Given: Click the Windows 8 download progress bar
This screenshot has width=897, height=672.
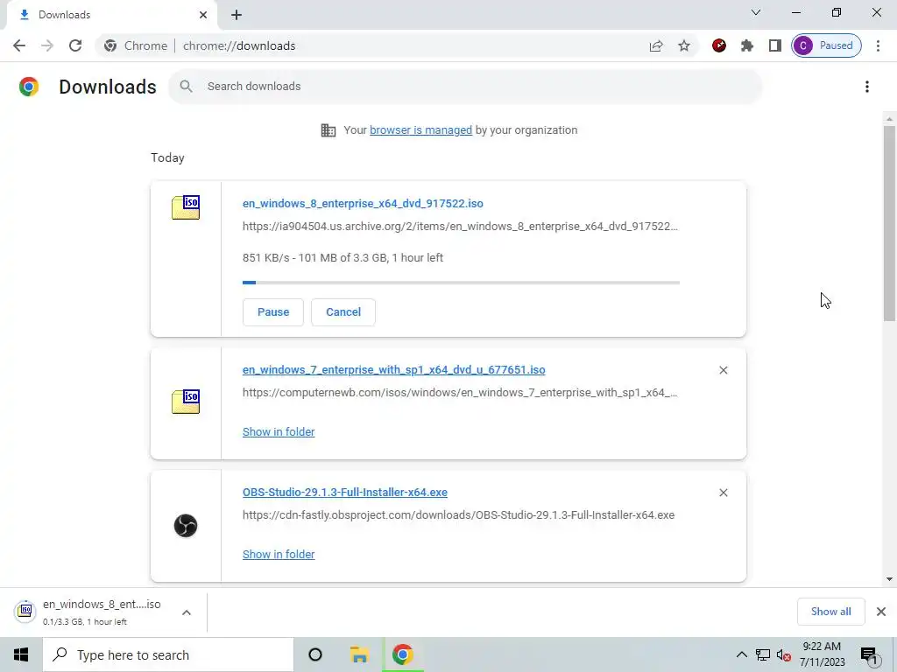Looking at the screenshot, I should tap(461, 283).
